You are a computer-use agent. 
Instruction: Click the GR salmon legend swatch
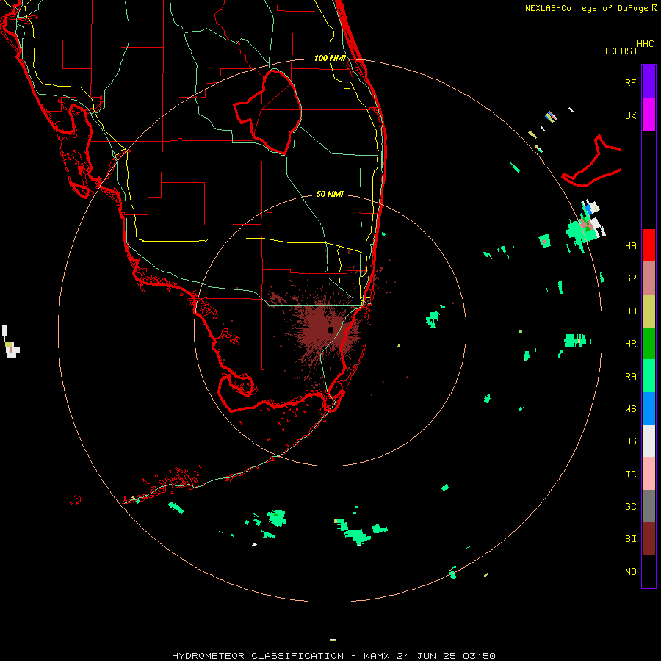pos(649,278)
